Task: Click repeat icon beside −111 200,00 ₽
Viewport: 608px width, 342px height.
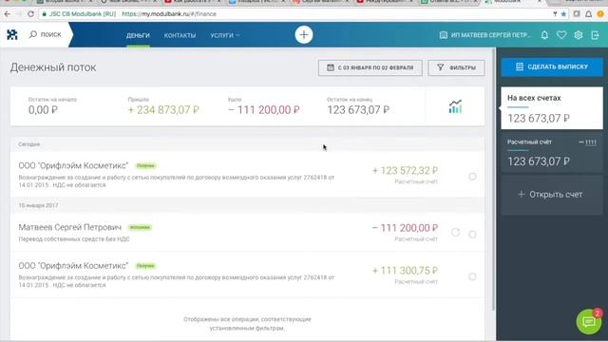Action: click(x=455, y=232)
